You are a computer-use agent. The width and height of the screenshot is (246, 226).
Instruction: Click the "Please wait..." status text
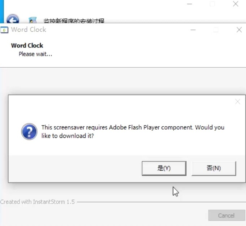(x=35, y=54)
